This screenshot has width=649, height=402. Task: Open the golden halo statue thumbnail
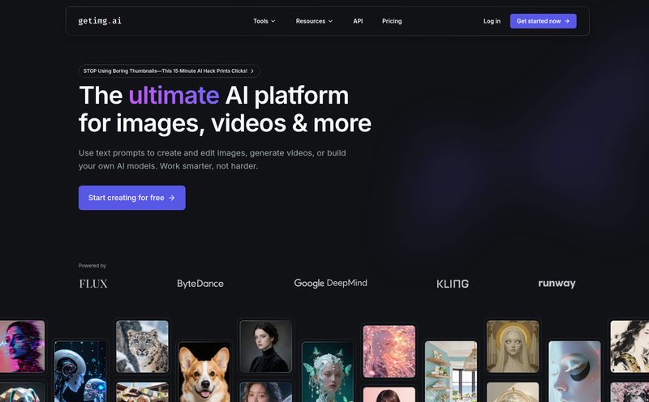(513, 347)
